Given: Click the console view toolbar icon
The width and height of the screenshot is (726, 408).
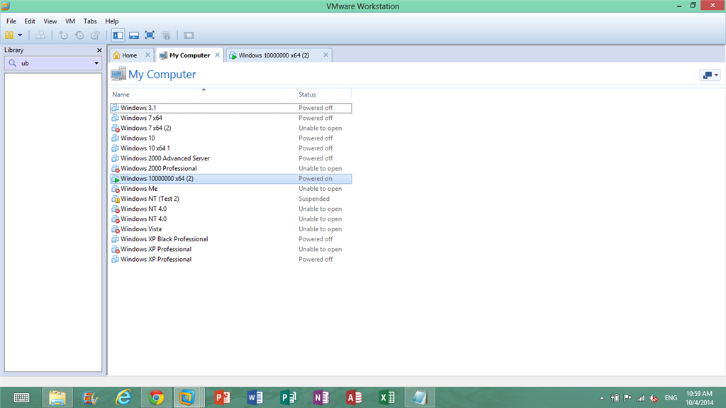Looking at the screenshot, I should coord(189,35).
